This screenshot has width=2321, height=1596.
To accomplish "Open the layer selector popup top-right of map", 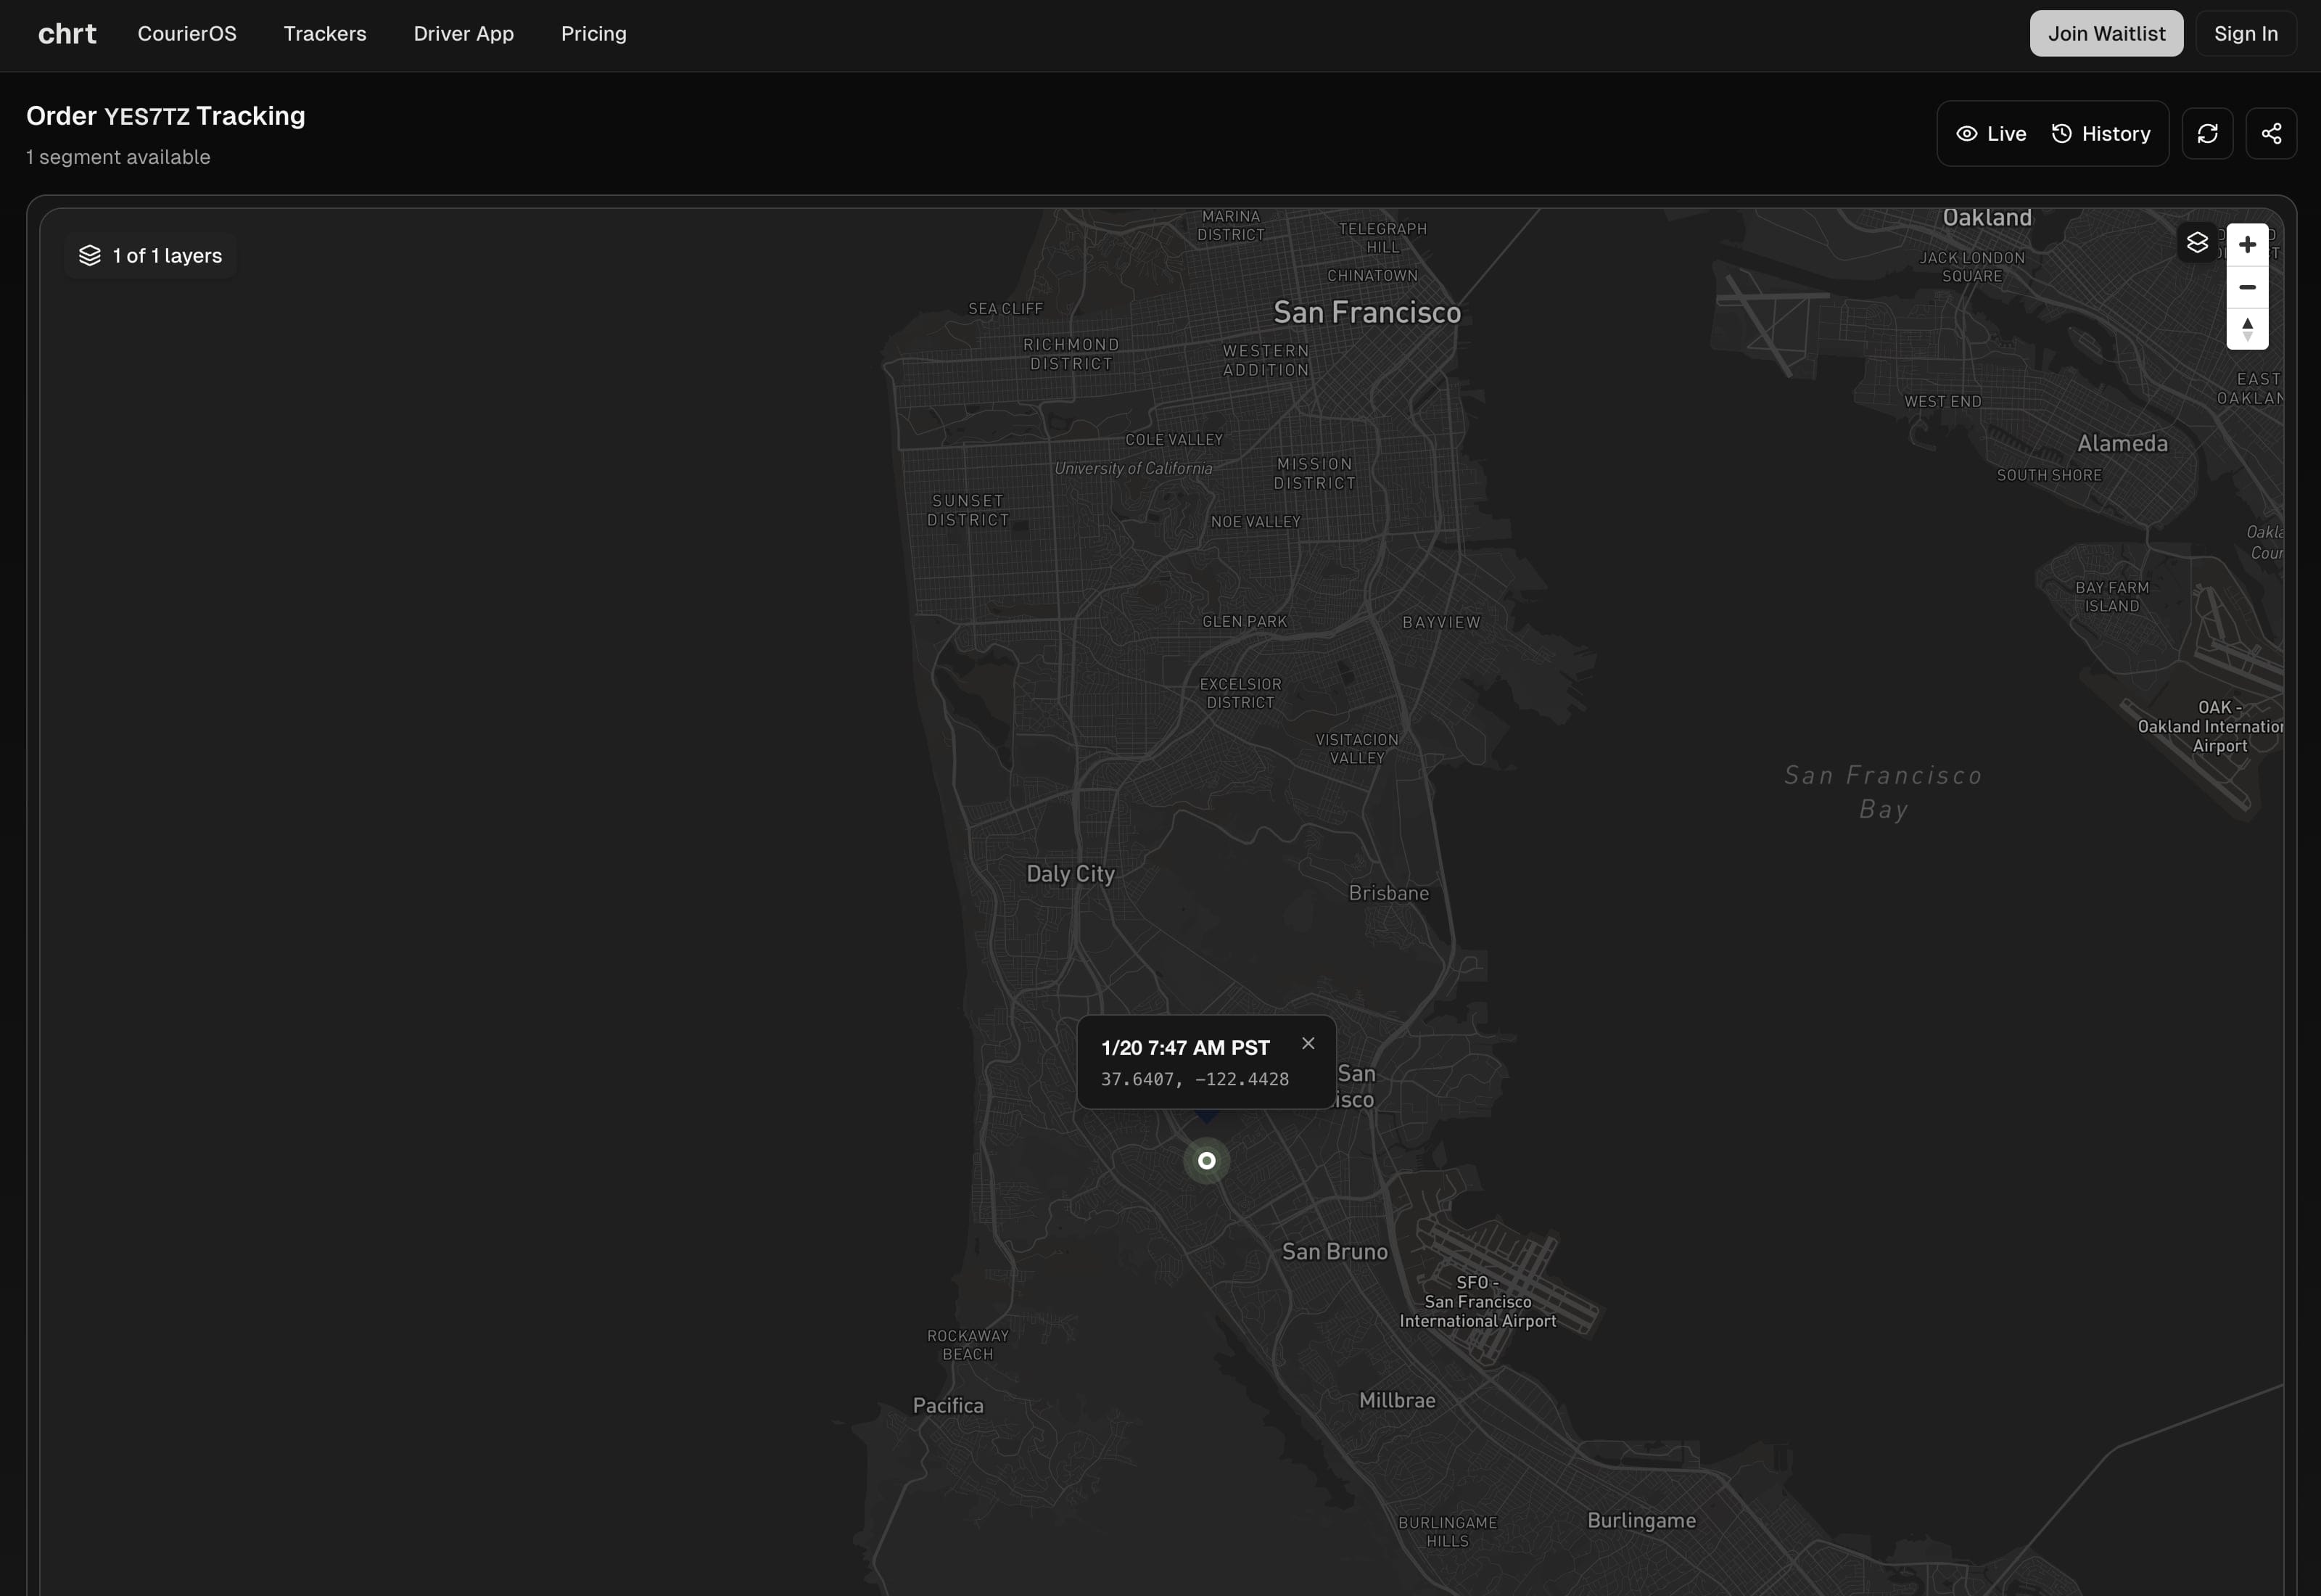I will [x=2197, y=242].
